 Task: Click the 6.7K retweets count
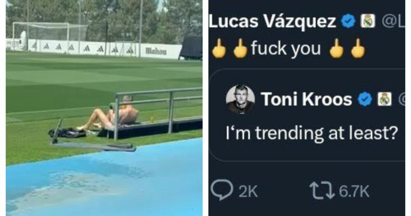coord(354,192)
